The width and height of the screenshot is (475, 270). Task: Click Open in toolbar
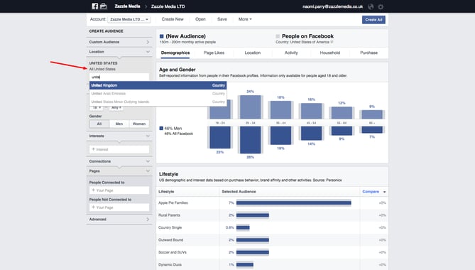tap(200, 19)
